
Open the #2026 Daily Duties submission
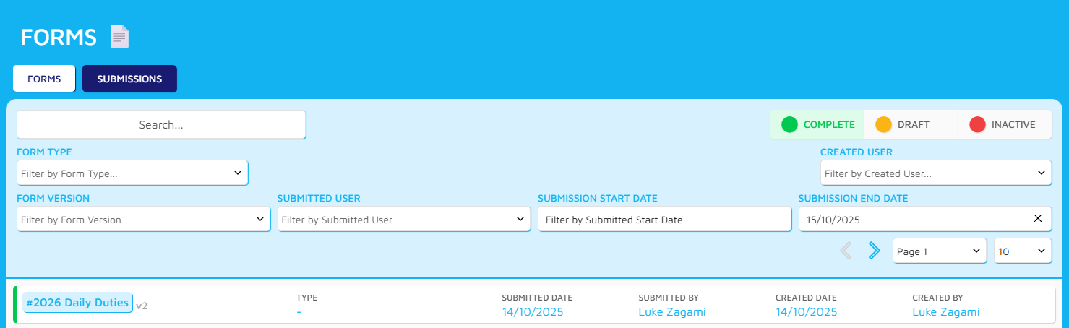[77, 303]
